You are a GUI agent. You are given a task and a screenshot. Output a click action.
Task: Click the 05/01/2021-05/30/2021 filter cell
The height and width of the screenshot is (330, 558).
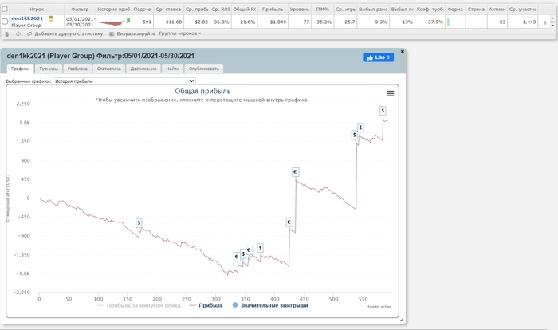(x=80, y=22)
